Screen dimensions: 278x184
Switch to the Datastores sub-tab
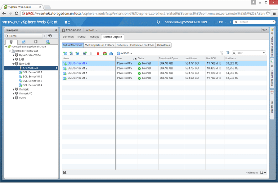click(x=164, y=45)
